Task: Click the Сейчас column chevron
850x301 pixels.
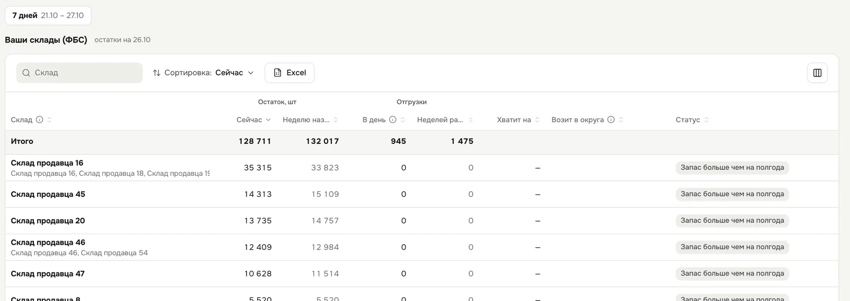Action: click(268, 120)
